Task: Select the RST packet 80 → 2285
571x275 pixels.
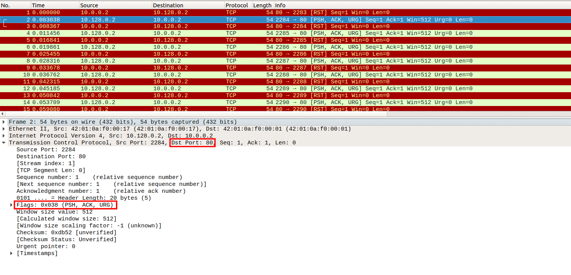Action: point(285,40)
